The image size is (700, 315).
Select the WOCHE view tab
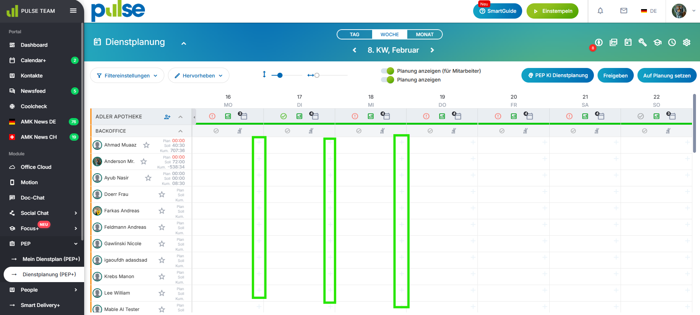390,34
